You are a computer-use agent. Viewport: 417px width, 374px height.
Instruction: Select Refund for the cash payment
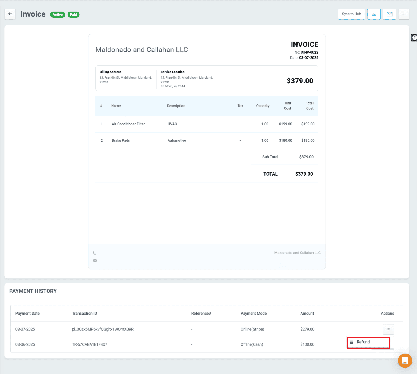pos(363,342)
